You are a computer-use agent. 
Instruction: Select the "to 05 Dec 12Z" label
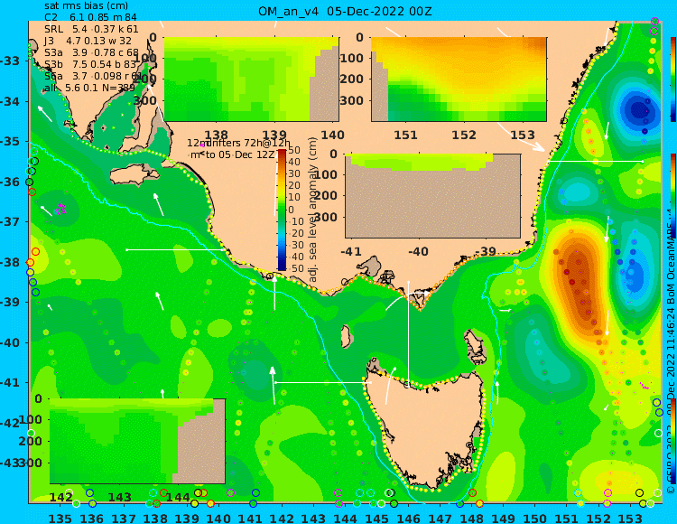pos(240,154)
